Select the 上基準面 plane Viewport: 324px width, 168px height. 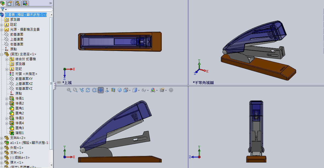(16, 39)
